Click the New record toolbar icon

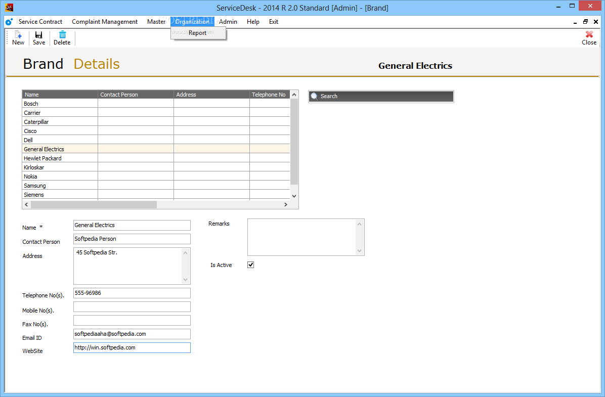click(18, 35)
